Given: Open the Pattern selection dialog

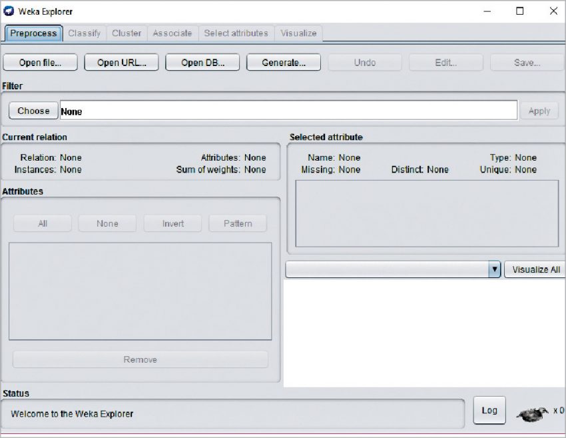Looking at the screenshot, I should point(237,223).
